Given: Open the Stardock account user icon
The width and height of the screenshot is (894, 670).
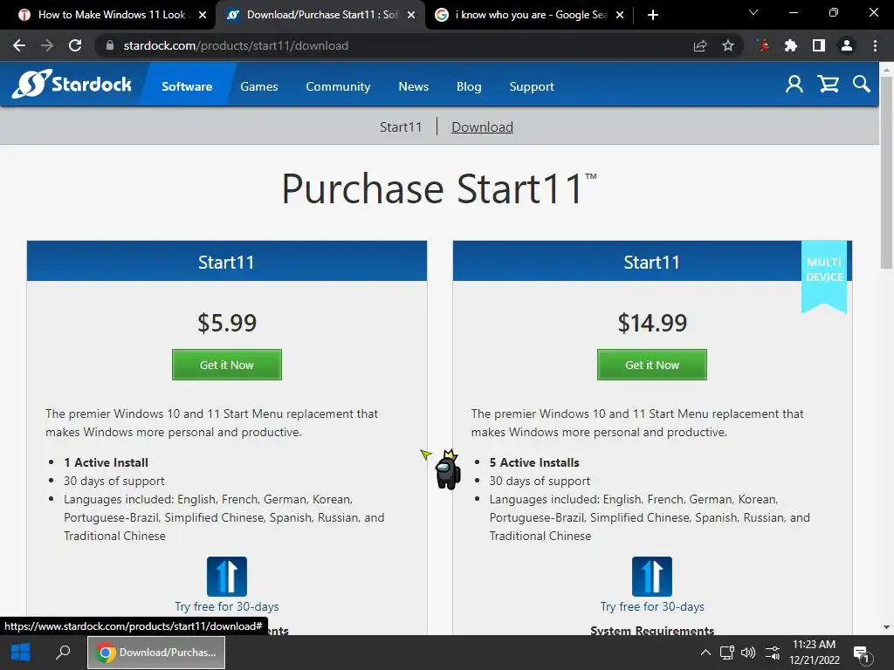Looking at the screenshot, I should tap(794, 85).
